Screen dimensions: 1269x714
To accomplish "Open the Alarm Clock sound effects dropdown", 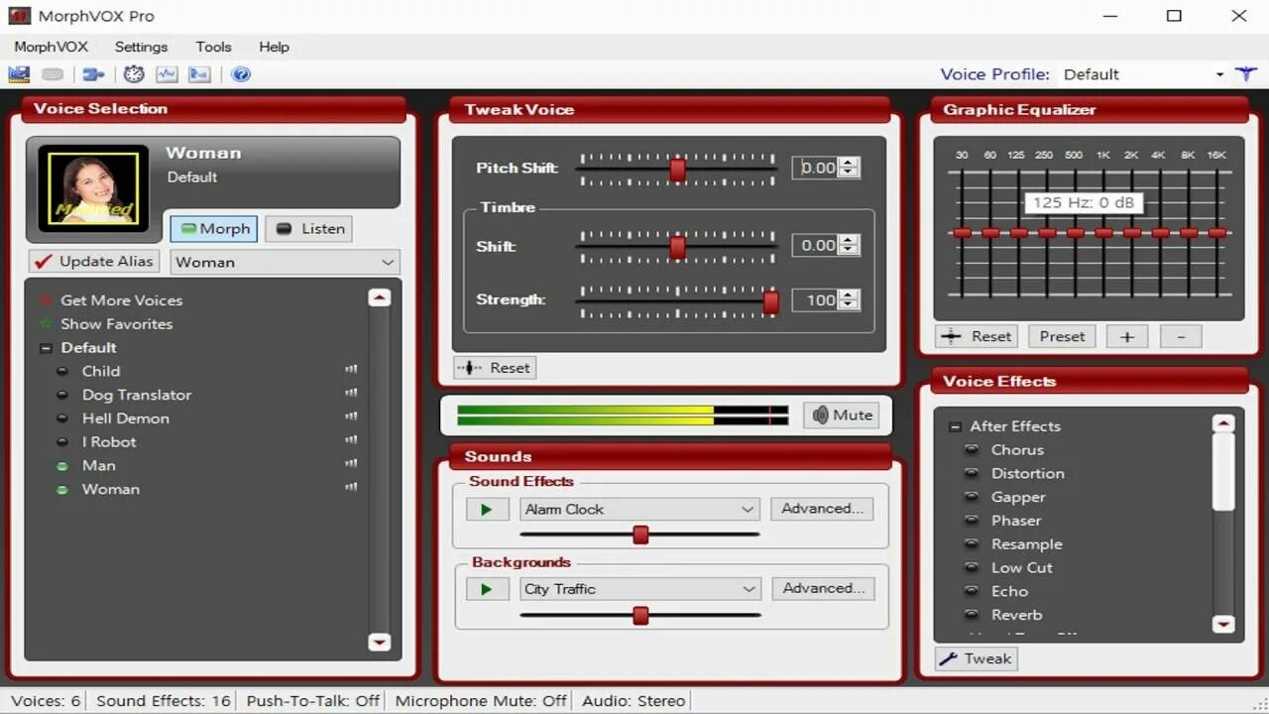I will coord(639,510).
